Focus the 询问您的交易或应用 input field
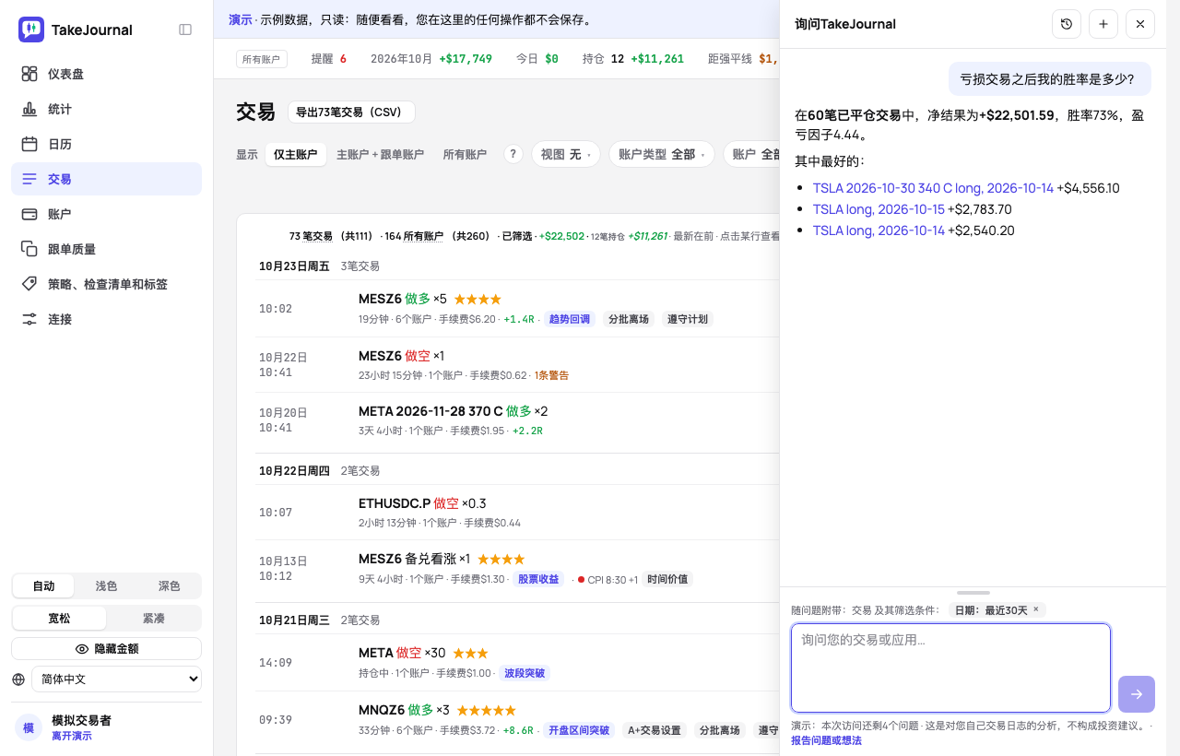The image size is (1180, 756). [x=950, y=668]
